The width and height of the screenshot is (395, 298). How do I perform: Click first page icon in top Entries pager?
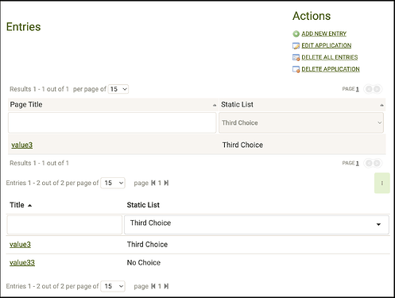pos(153,183)
